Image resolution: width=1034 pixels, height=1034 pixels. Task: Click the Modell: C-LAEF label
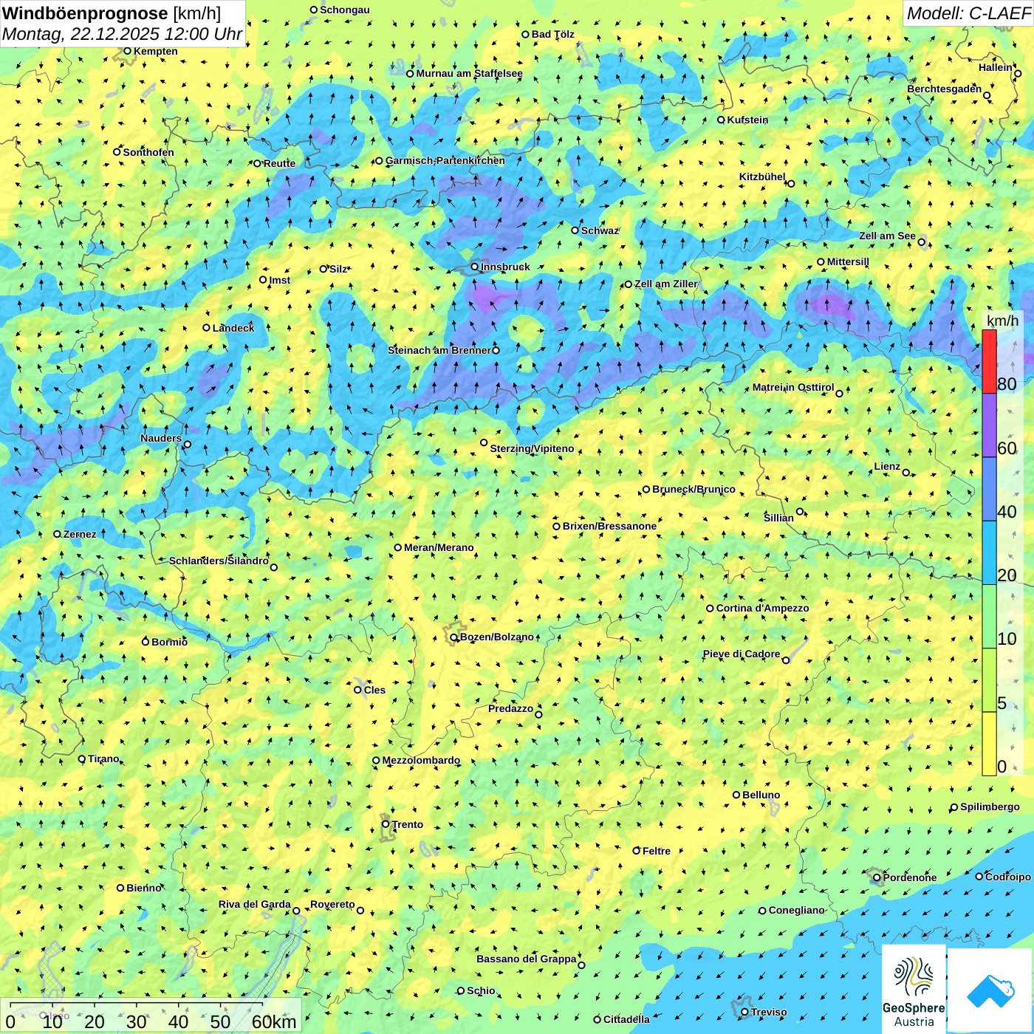point(968,13)
